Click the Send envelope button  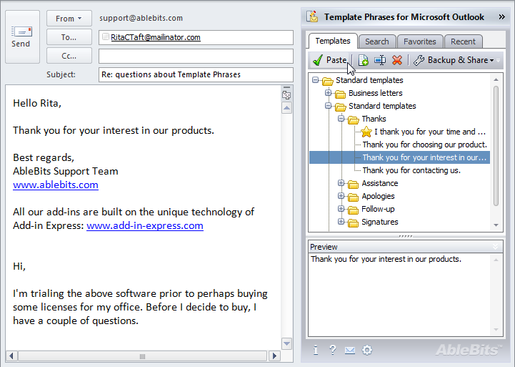point(22,36)
